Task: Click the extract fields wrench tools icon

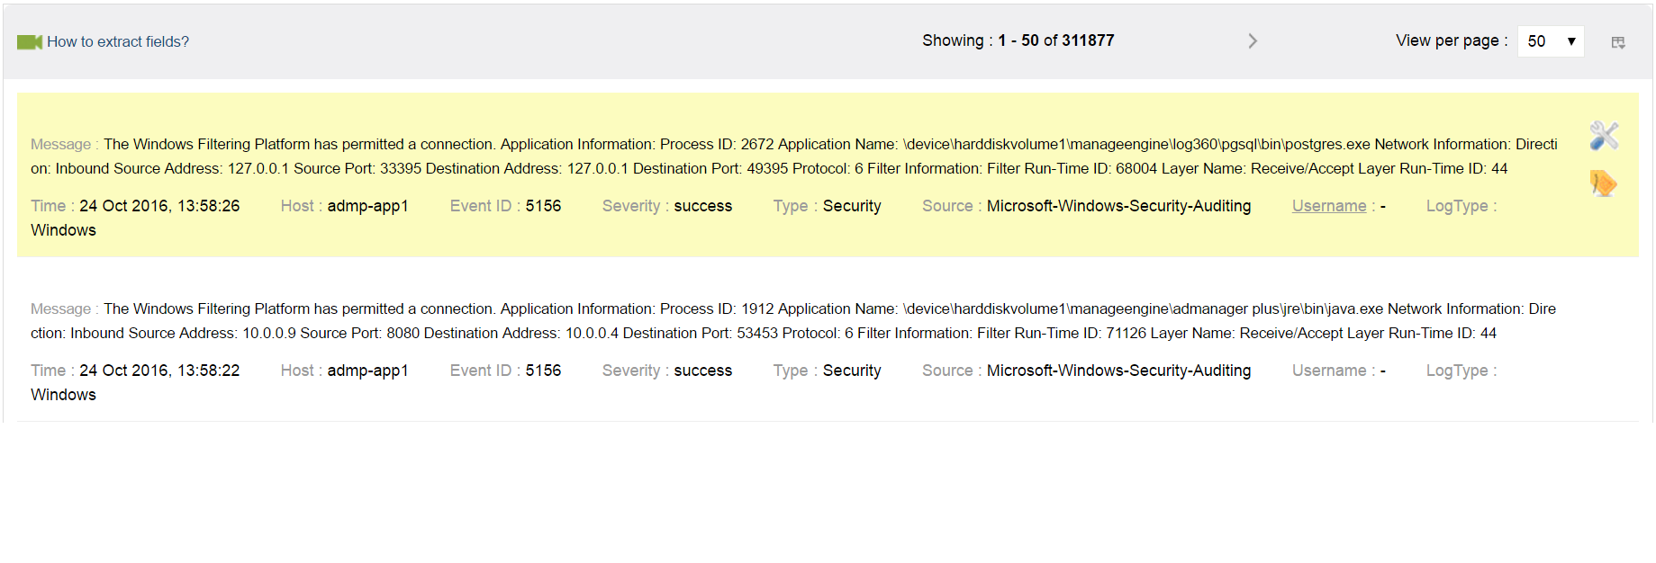Action: [x=1604, y=136]
